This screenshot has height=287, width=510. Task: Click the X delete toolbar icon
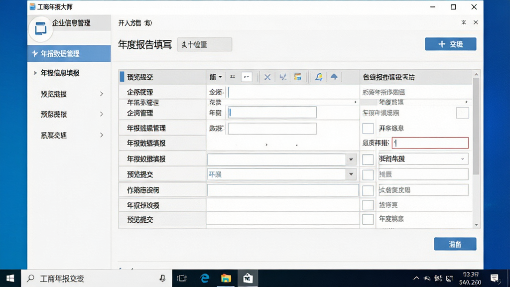click(267, 77)
